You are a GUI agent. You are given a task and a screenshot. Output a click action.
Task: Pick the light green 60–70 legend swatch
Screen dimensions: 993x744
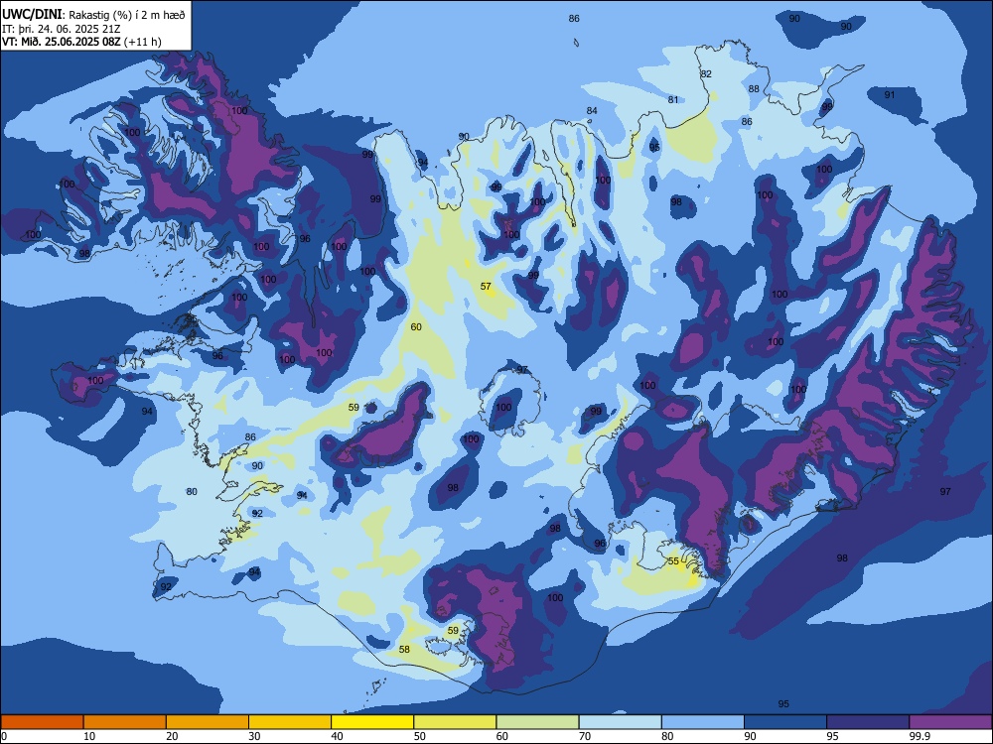tap(537, 722)
